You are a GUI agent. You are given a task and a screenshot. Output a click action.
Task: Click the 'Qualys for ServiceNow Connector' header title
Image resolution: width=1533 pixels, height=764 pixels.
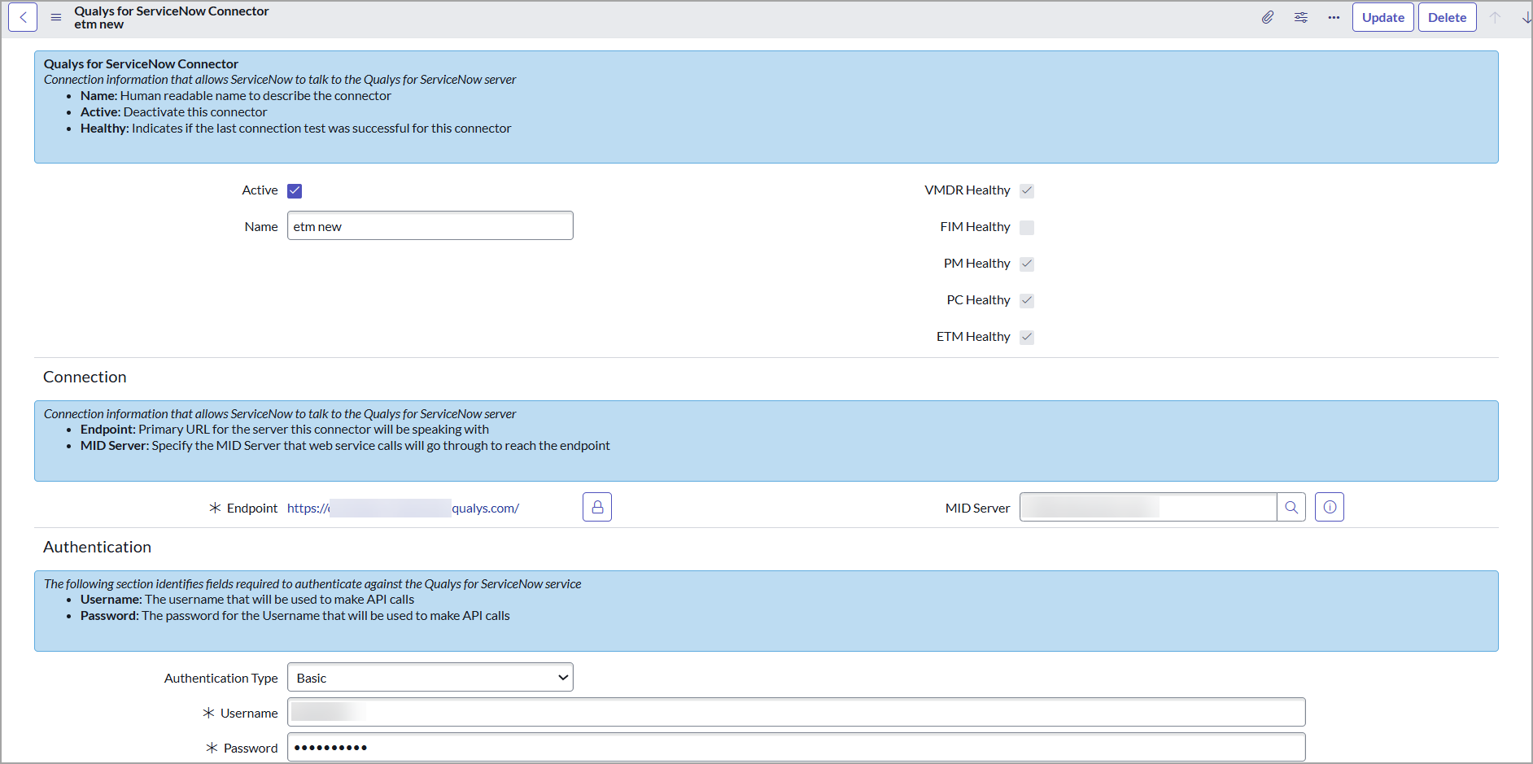point(172,11)
